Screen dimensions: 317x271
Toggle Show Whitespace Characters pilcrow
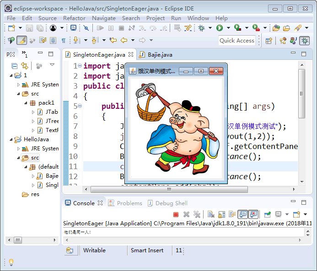tap(63, 41)
